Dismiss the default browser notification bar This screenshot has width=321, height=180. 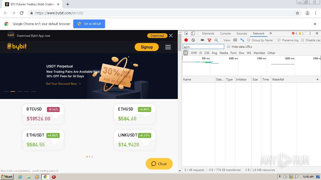coord(315,24)
